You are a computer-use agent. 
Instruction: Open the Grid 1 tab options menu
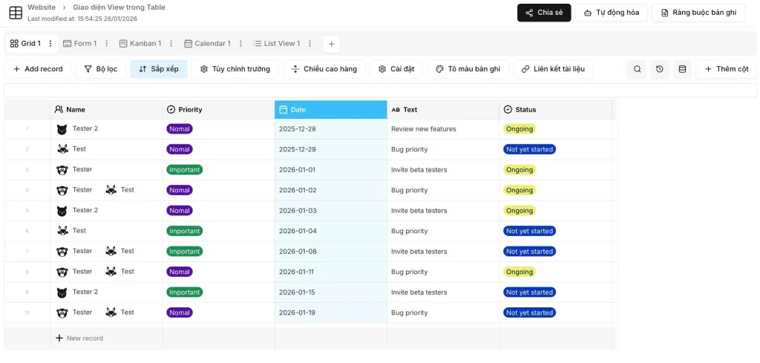pos(50,44)
